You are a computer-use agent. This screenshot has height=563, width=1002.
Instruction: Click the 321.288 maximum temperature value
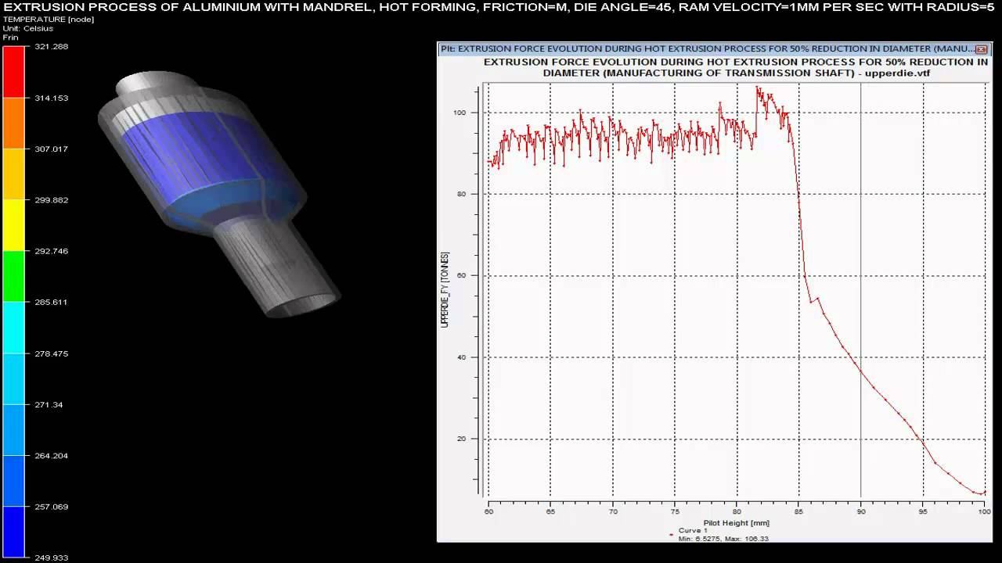[x=52, y=46]
